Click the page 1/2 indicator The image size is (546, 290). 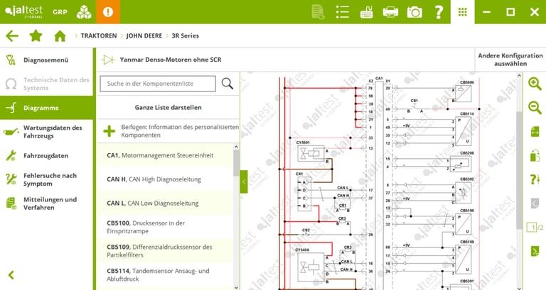(535, 227)
